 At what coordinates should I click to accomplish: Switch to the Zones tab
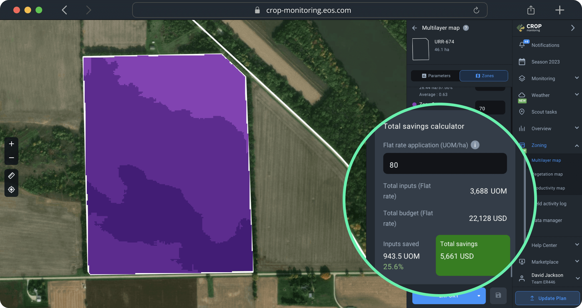[x=484, y=76]
